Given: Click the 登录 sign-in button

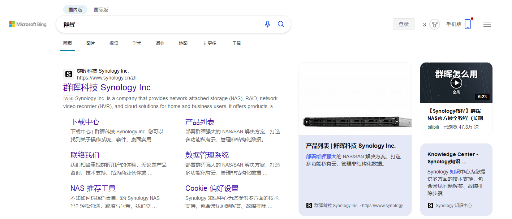Looking at the screenshot, I should 404,24.
